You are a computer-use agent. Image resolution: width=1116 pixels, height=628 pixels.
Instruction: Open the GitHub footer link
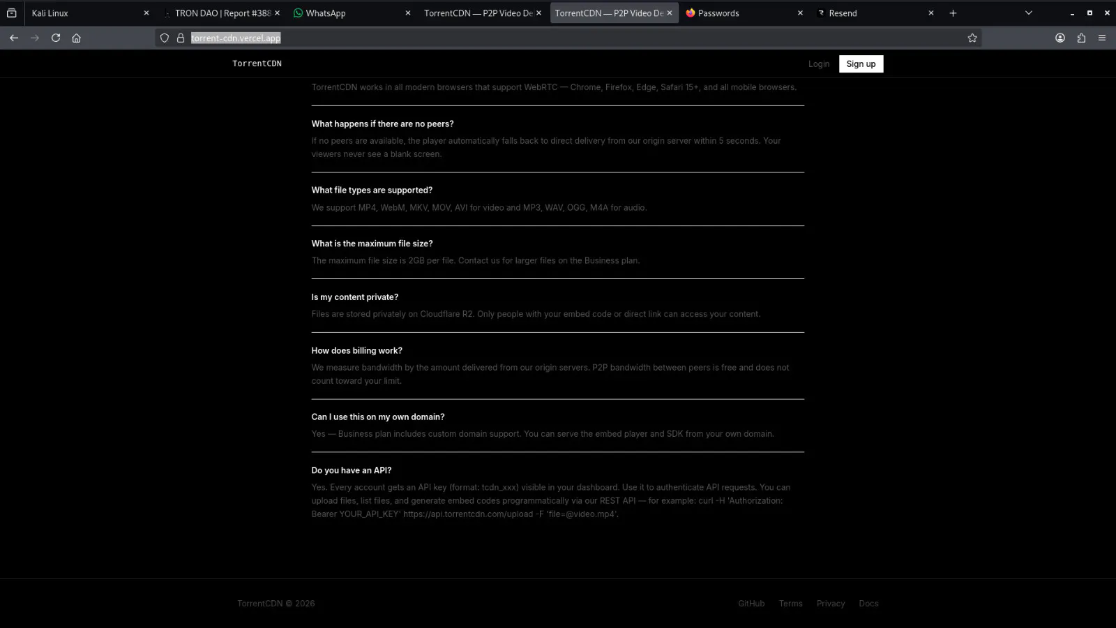point(751,604)
